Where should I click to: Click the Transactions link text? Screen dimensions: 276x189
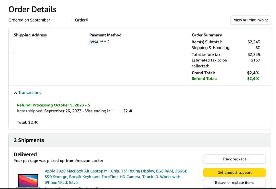tap(30, 92)
